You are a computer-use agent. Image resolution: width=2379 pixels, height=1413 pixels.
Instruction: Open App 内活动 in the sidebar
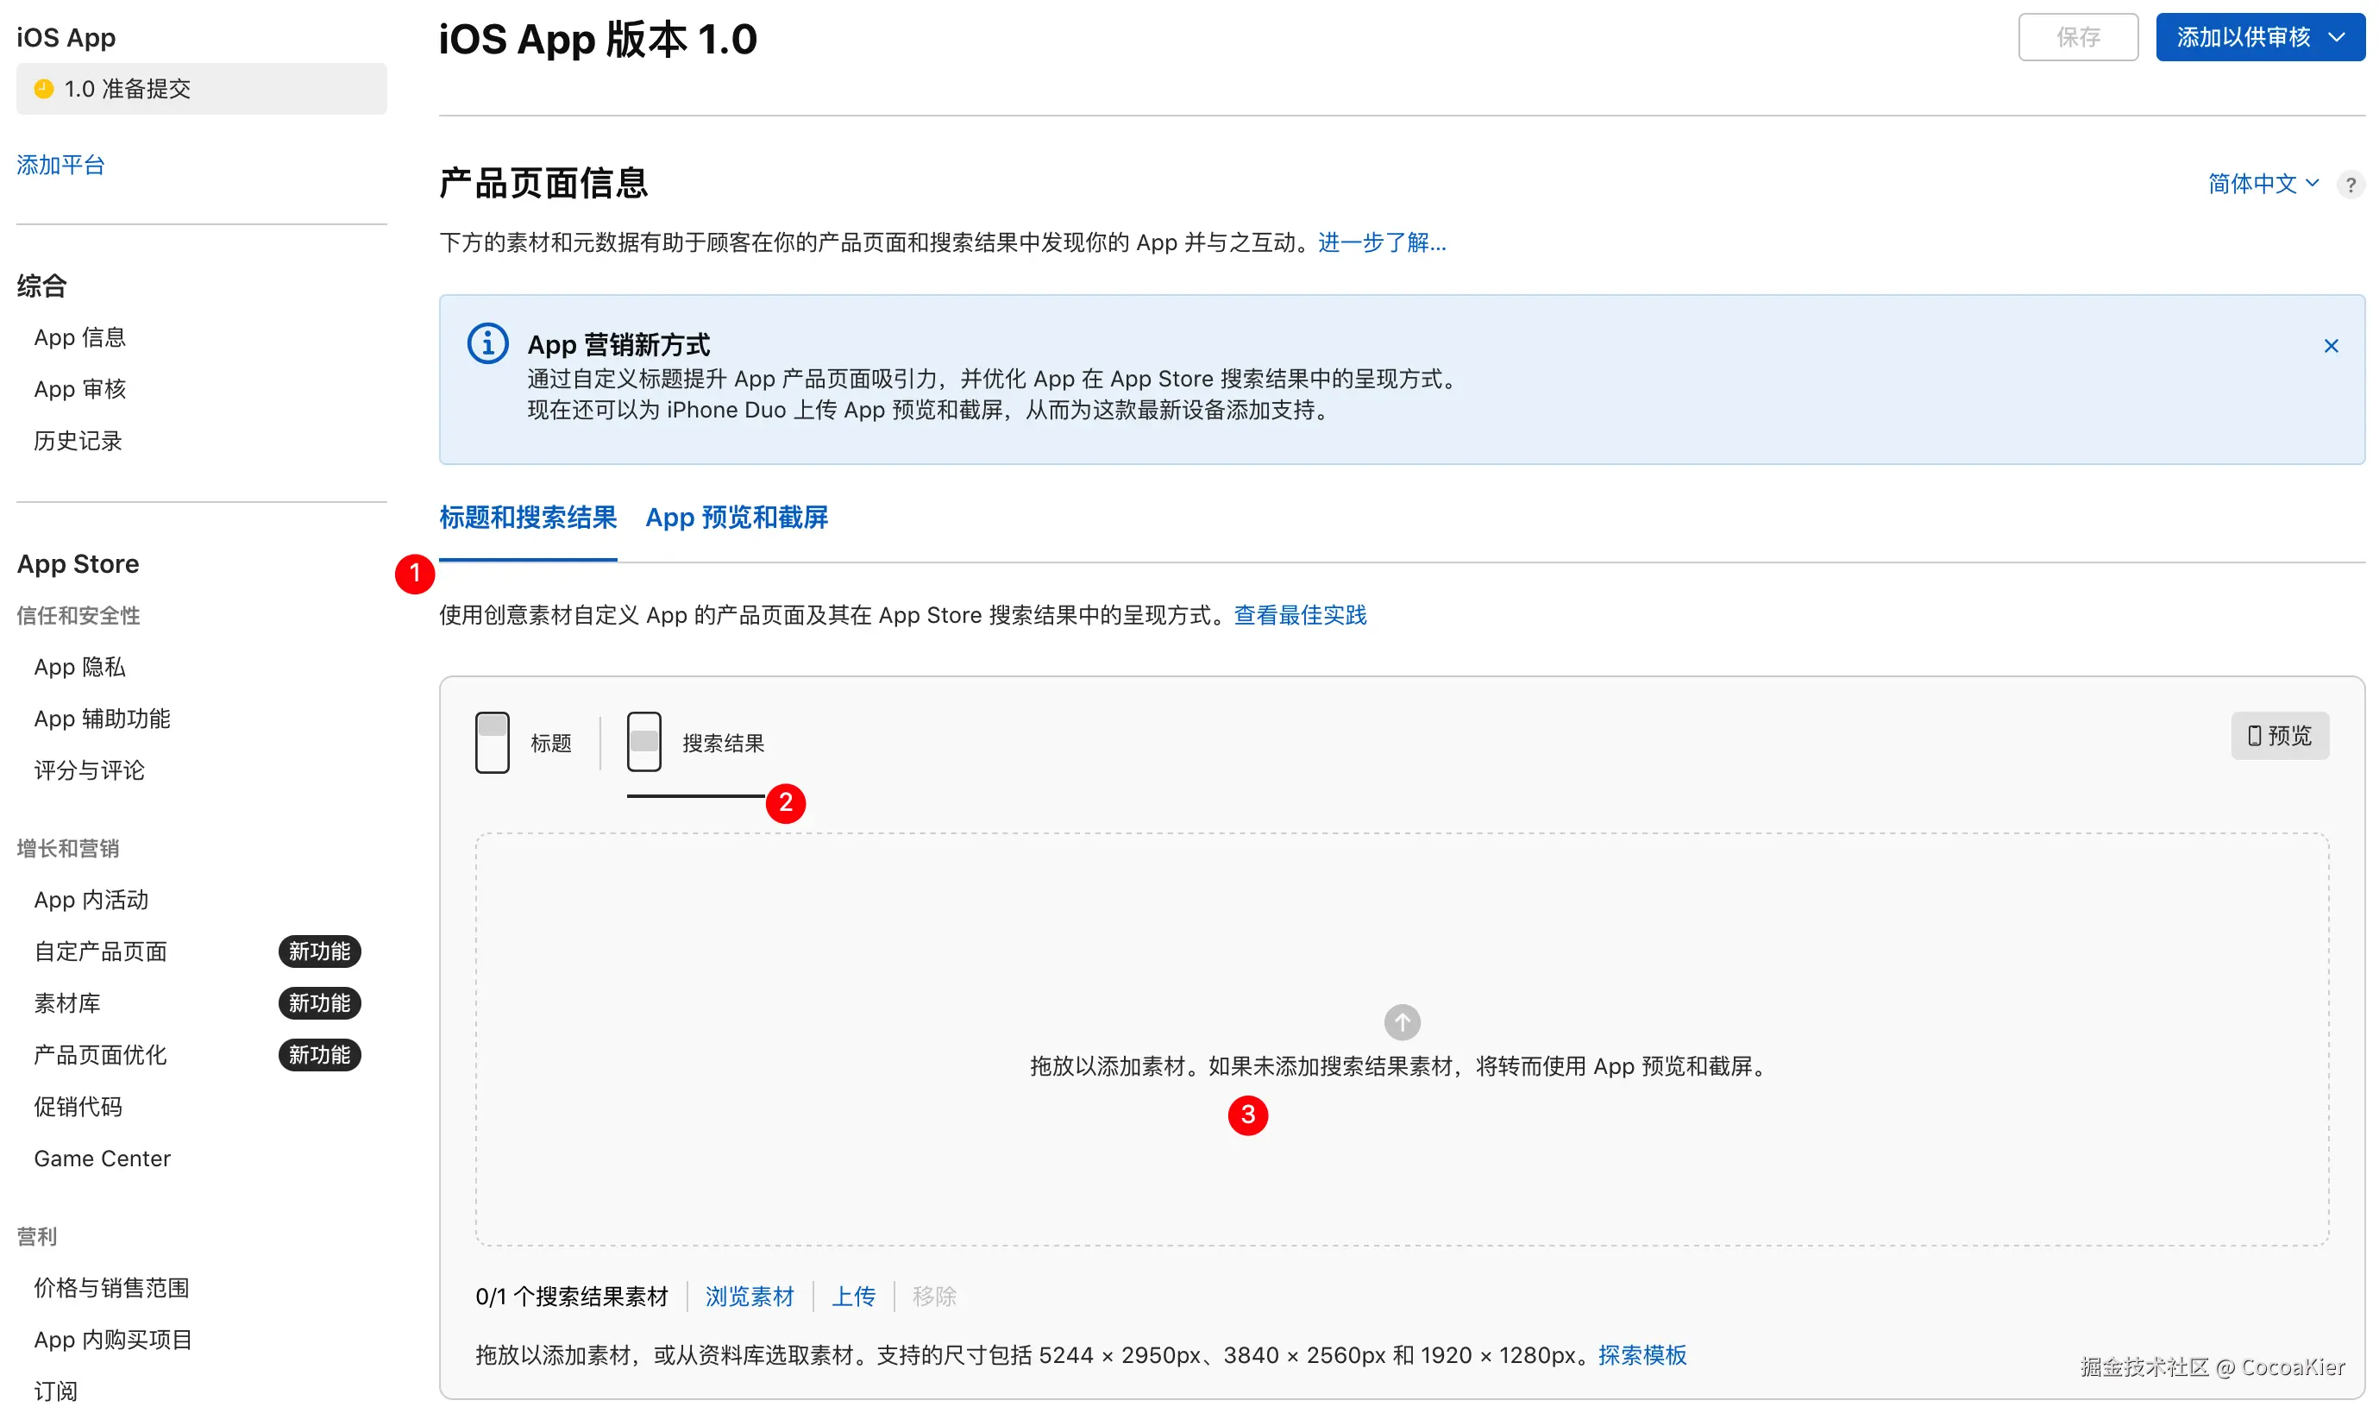coord(91,900)
